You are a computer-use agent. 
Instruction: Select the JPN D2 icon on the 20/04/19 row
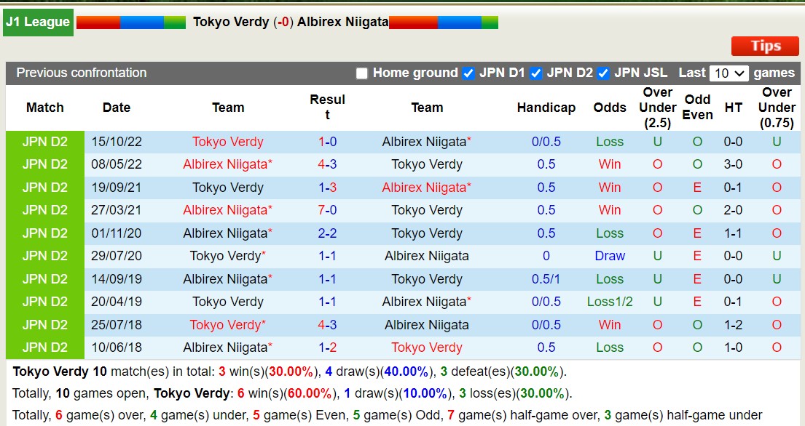(44, 302)
